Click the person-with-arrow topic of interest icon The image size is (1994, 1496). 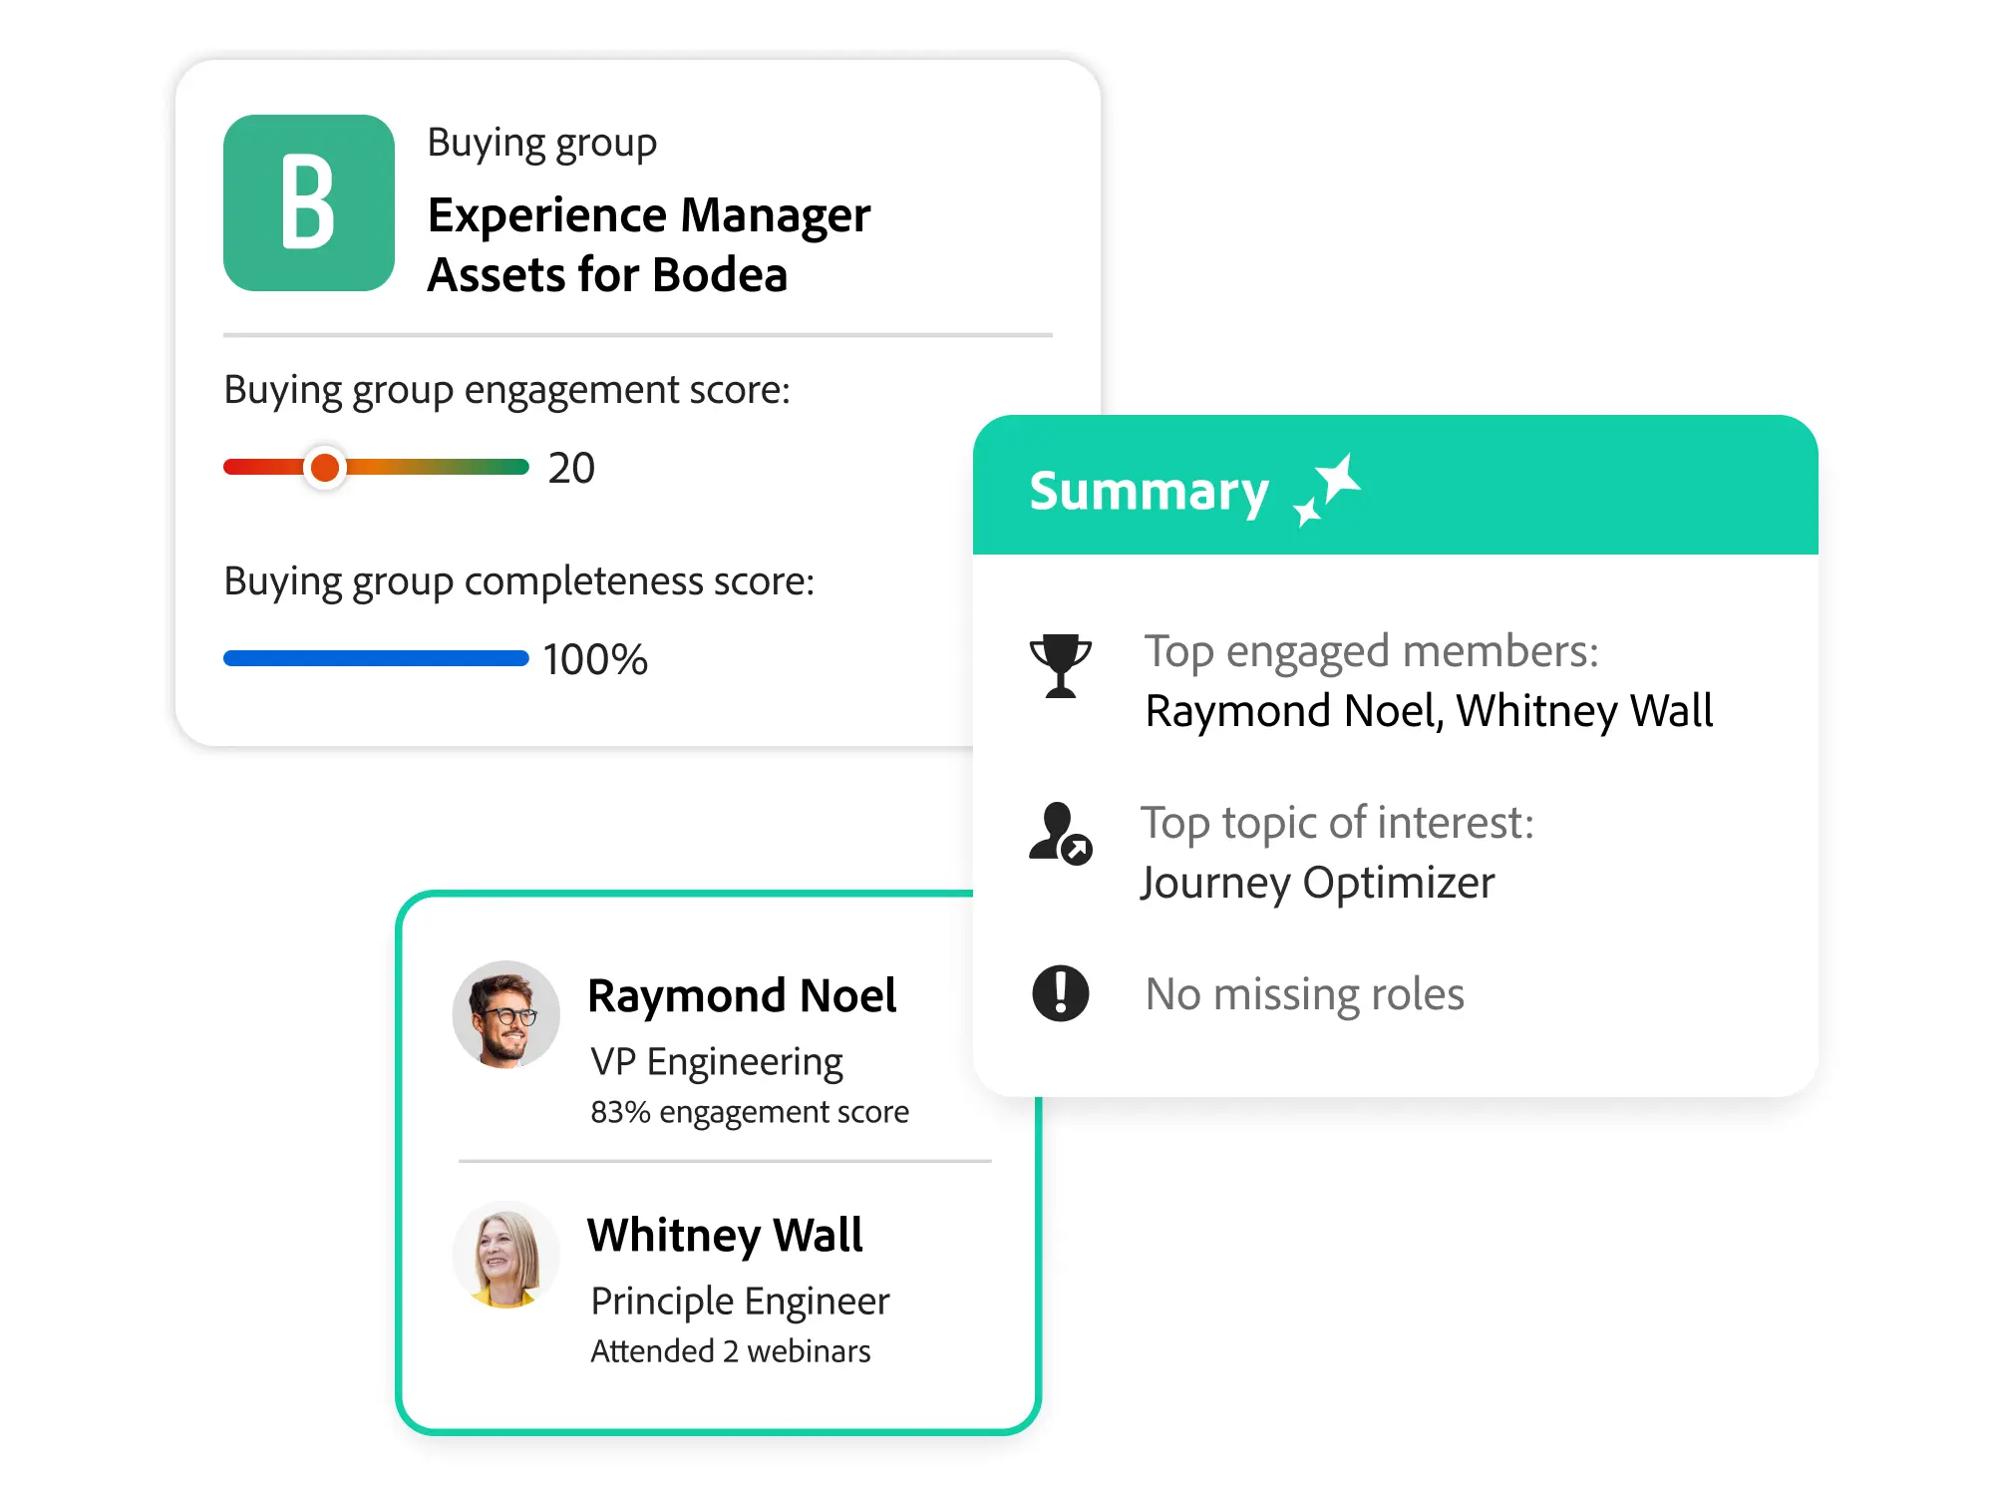tap(1060, 833)
